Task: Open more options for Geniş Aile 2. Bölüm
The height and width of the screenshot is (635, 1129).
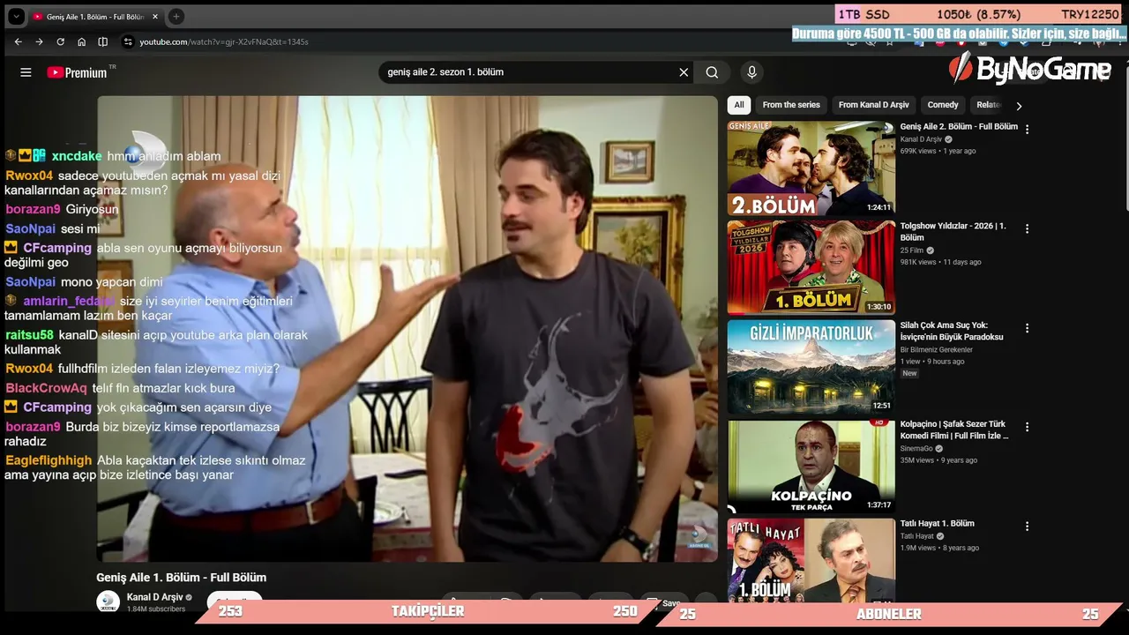Action: pos(1027,130)
